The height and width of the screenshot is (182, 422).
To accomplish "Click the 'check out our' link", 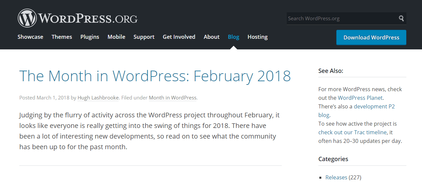I will click(335, 132).
